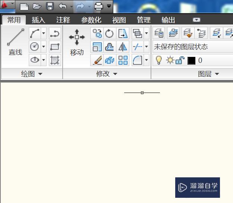The width and height of the screenshot is (233, 203).
Task: Select the 移动 move tool
Action: (77, 43)
